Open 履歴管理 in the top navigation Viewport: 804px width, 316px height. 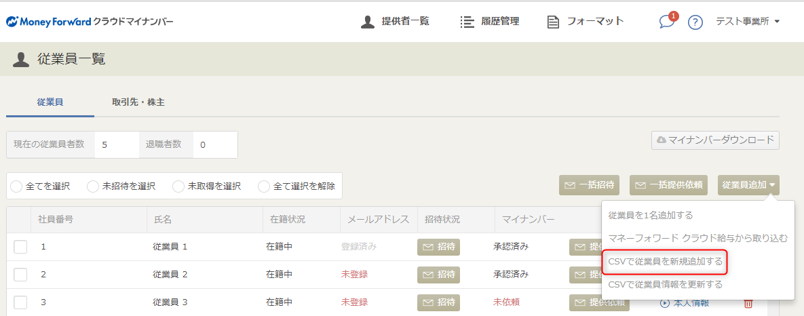coord(489,22)
